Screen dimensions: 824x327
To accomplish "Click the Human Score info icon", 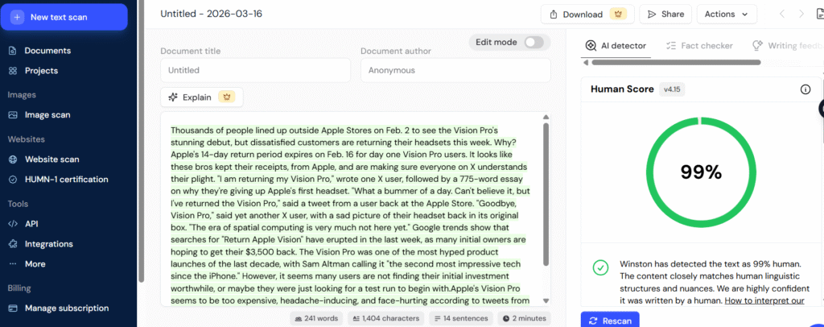I will tap(805, 89).
